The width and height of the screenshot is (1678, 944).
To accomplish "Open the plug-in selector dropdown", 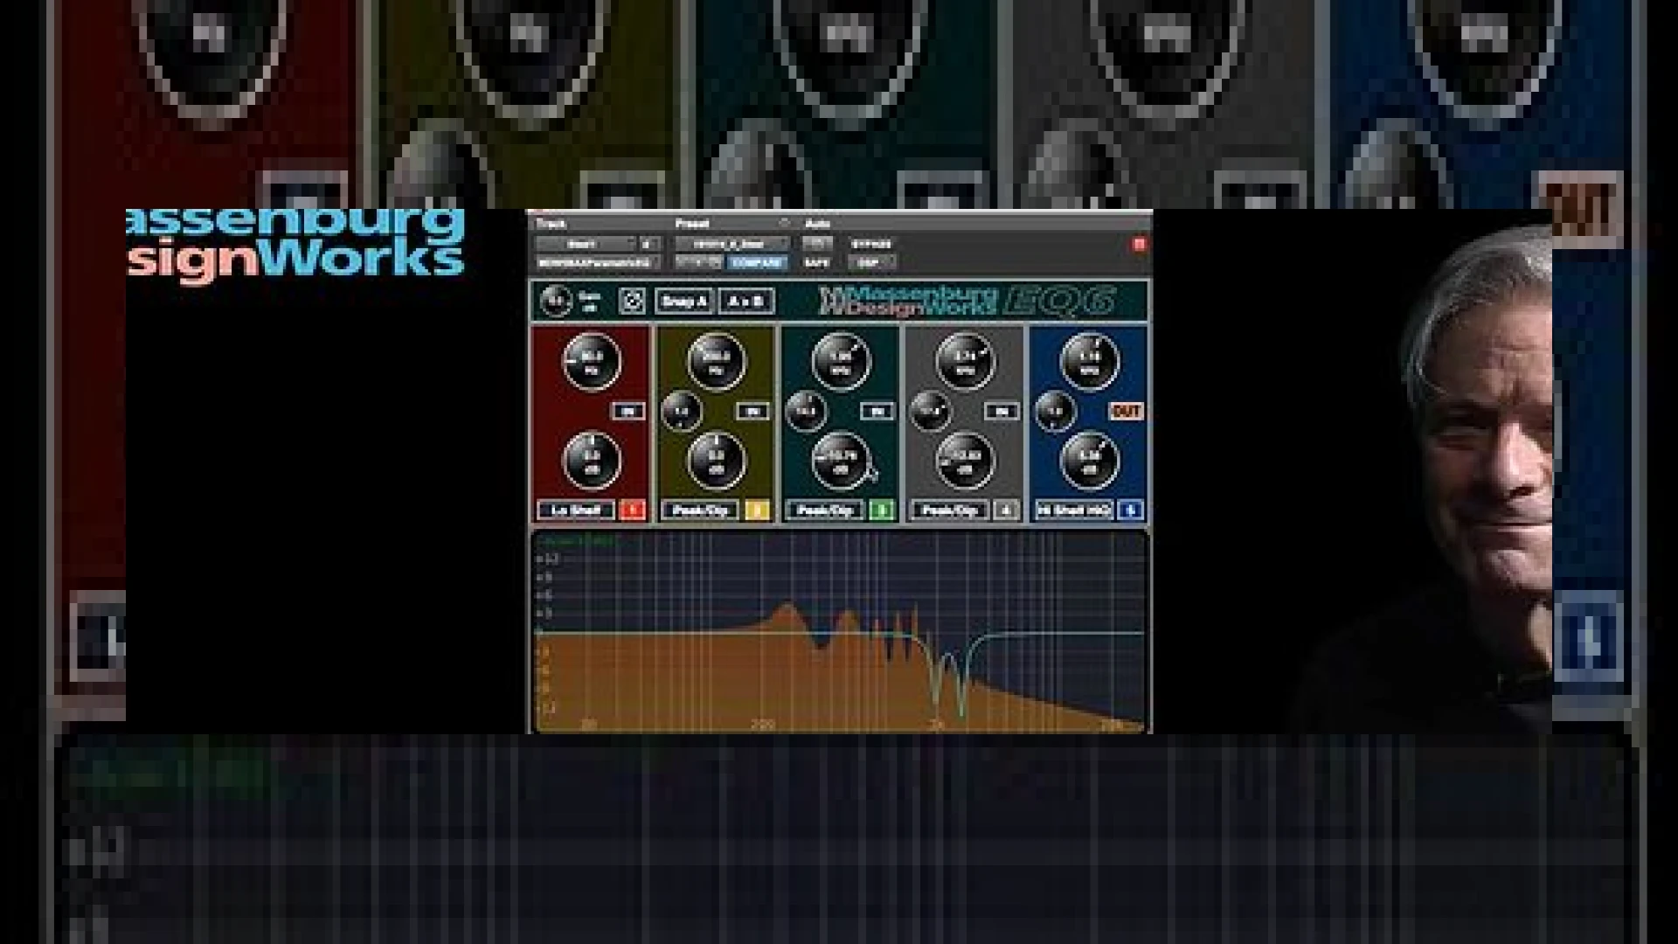I will [598, 262].
